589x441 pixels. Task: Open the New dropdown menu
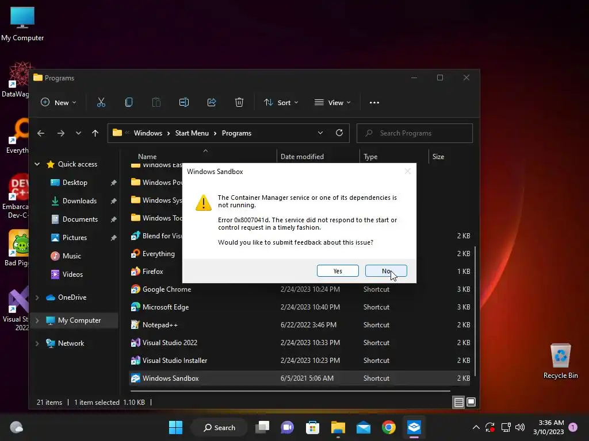pos(59,102)
